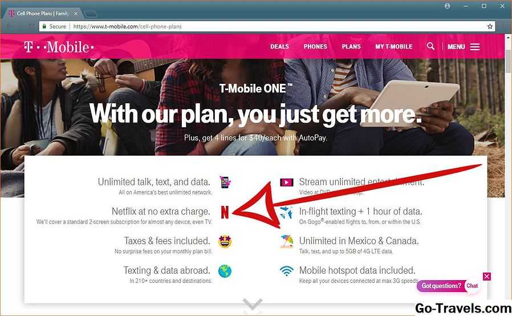
Task: Click the star-eyed emoji beside Taxes & fees
Action: pyautogui.click(x=225, y=241)
